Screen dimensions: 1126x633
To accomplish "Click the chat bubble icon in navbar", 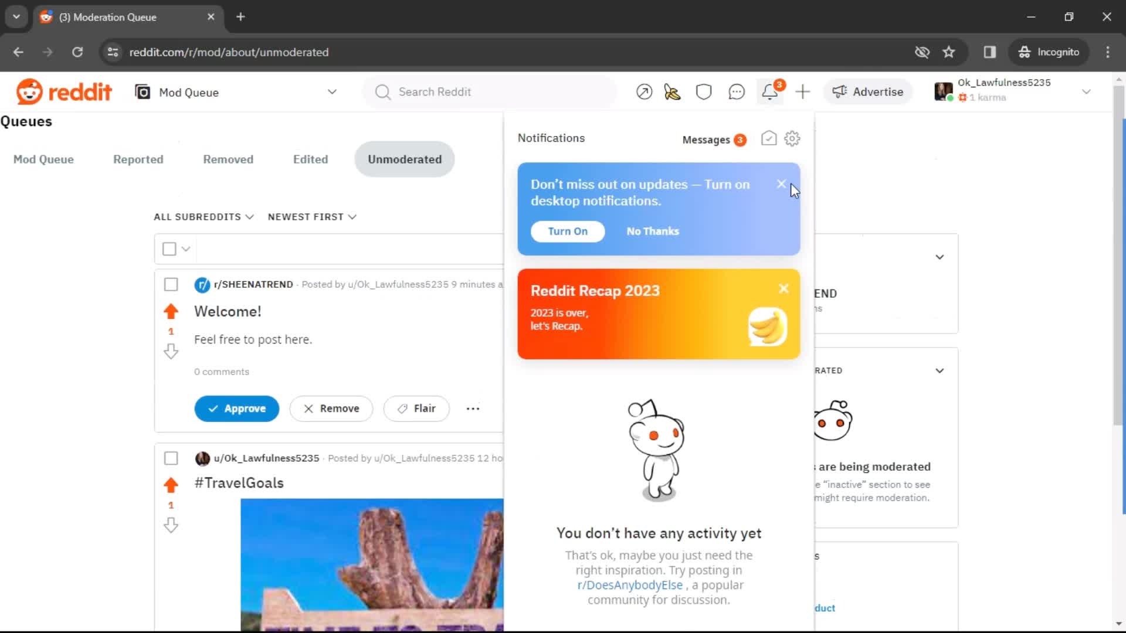I will pyautogui.click(x=737, y=92).
